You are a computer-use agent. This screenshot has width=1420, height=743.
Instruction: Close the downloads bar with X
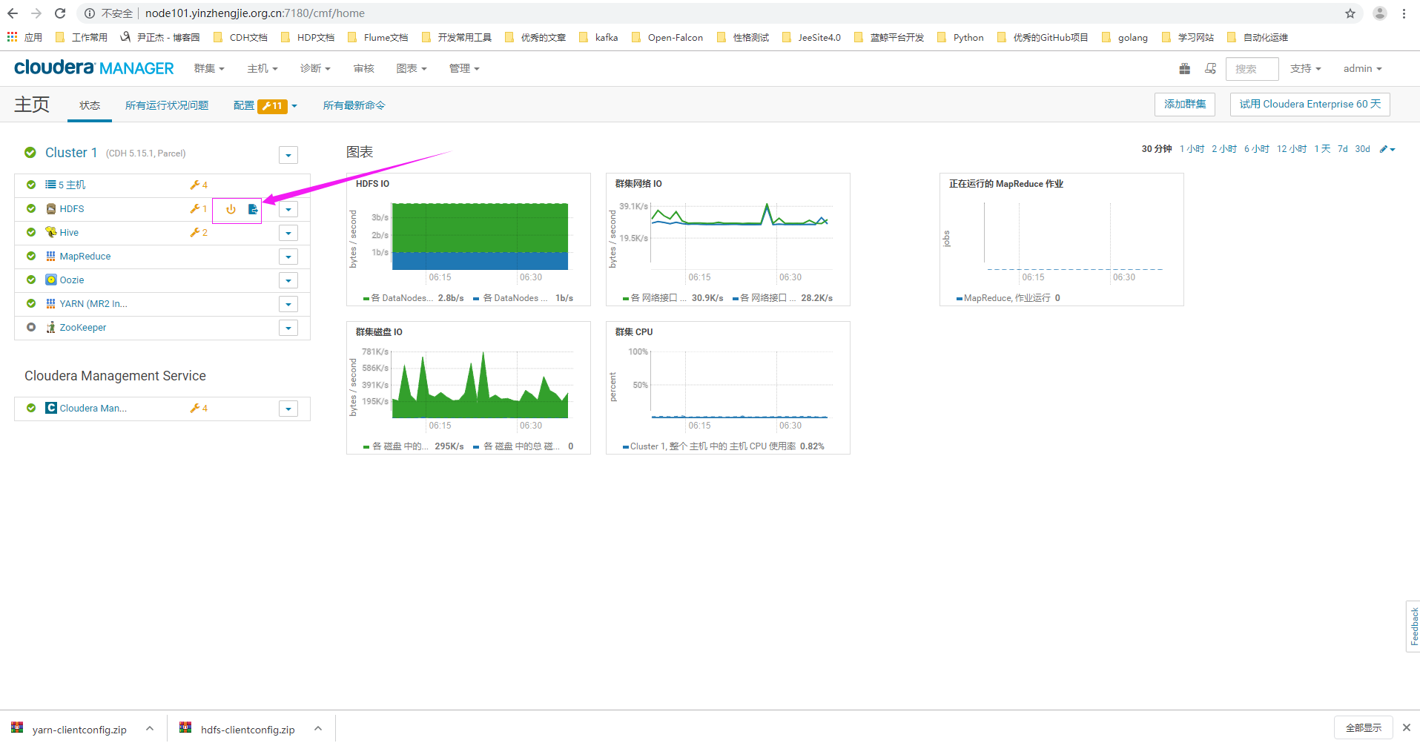point(1407,728)
